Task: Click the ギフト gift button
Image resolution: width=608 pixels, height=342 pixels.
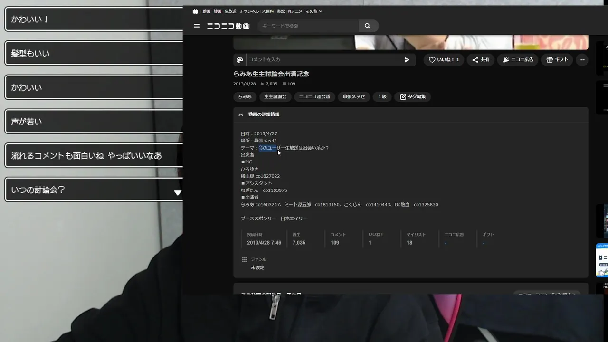Action: click(557, 60)
